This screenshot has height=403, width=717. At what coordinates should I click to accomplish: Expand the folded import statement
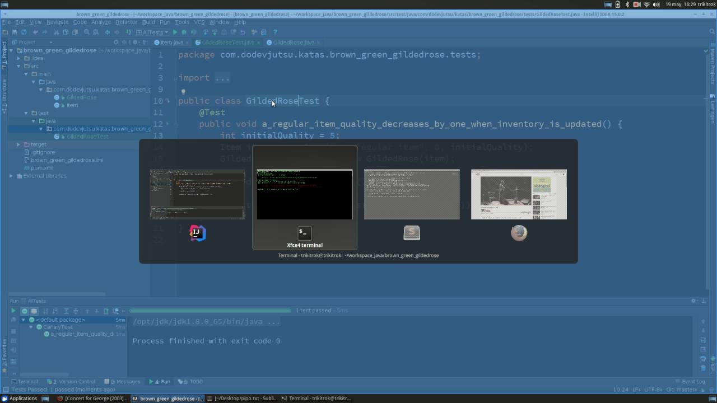[222, 78]
